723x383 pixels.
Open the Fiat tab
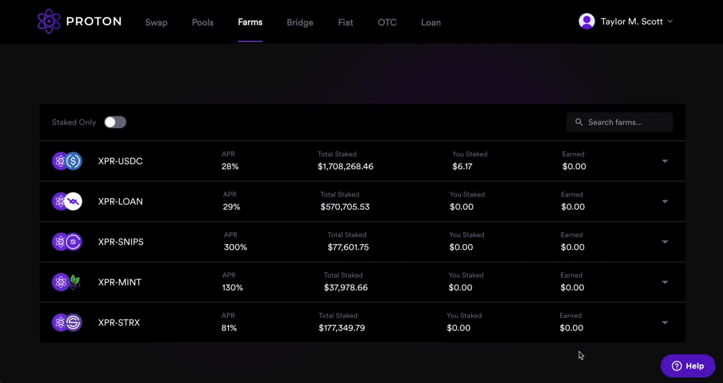pyautogui.click(x=346, y=23)
